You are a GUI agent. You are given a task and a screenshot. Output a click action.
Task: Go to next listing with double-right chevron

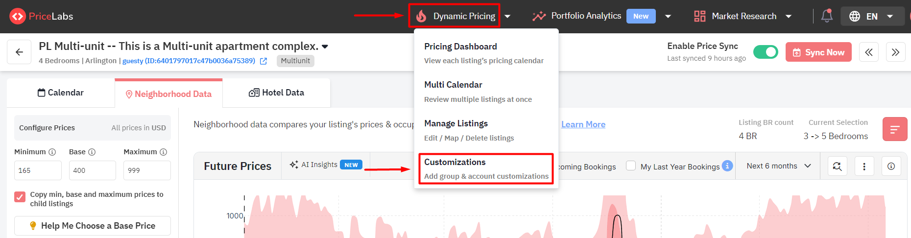point(895,52)
